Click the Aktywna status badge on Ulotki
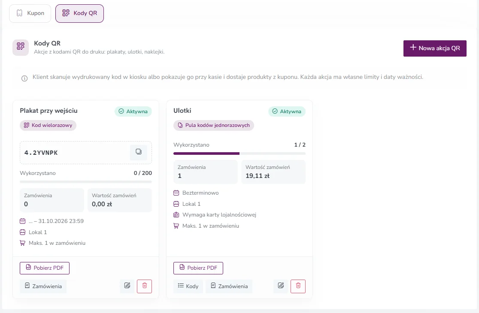This screenshot has width=479, height=313. click(287, 111)
